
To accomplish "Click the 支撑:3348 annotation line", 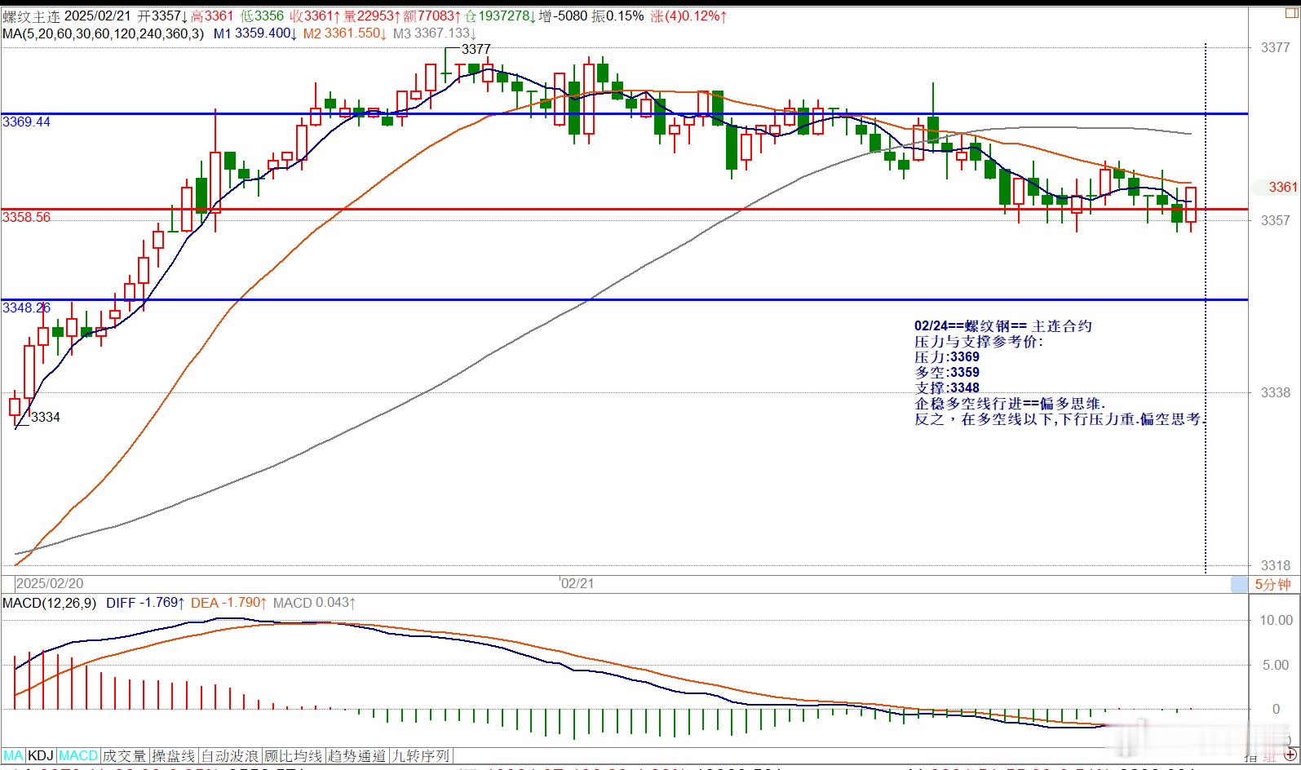I will coord(947,387).
